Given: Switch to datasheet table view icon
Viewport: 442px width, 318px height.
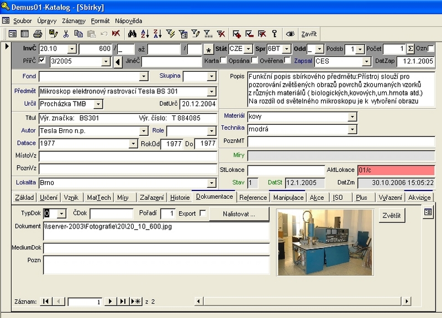Looking at the screenshot, I should point(25,34).
